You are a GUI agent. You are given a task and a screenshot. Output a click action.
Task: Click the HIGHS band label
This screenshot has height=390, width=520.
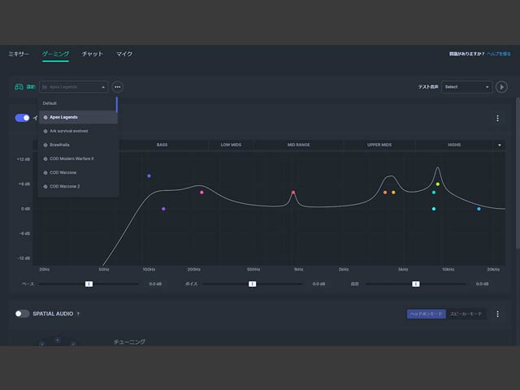(x=454, y=145)
